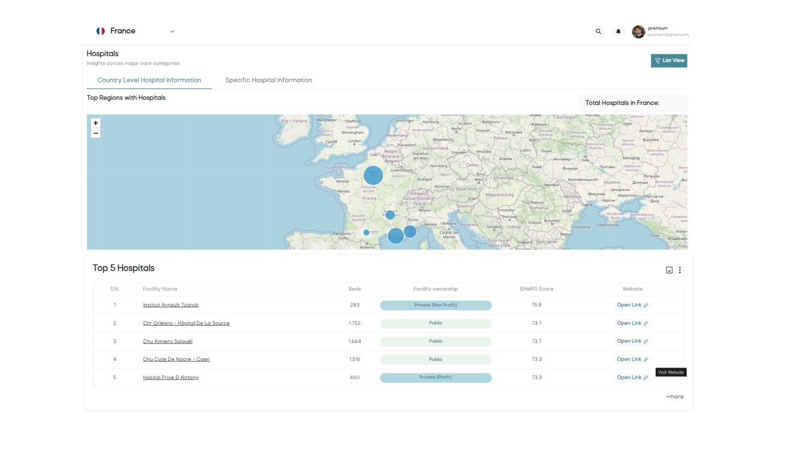The image size is (806, 449).
Task: Expand the France country selector
Action: (x=172, y=31)
